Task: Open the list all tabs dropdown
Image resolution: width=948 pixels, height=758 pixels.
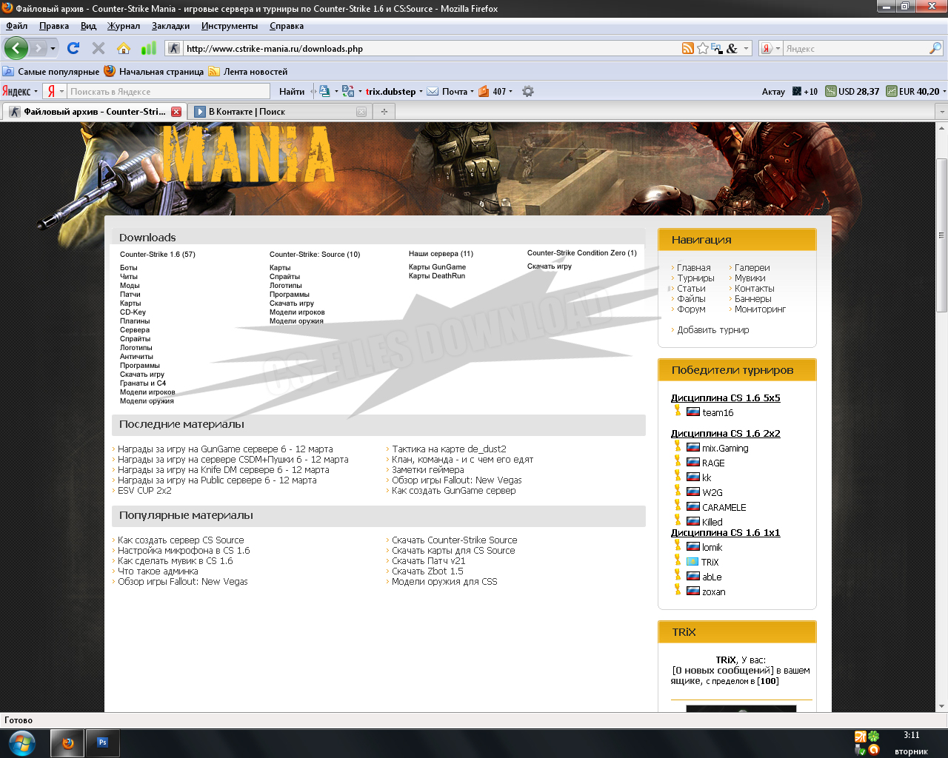Action: tap(941, 112)
